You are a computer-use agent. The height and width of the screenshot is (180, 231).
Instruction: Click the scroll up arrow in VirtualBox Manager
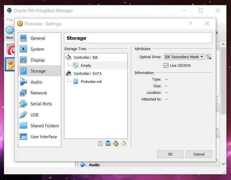click(x=223, y=44)
